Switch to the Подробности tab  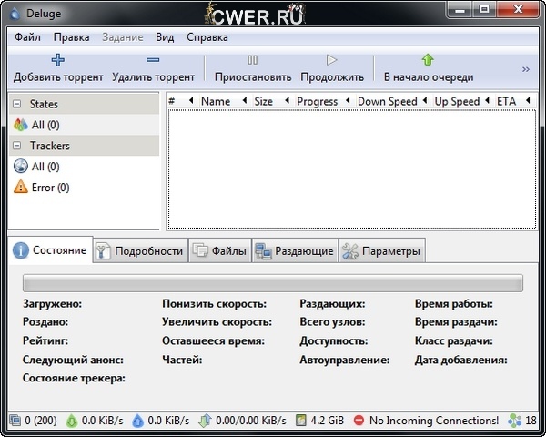point(140,251)
